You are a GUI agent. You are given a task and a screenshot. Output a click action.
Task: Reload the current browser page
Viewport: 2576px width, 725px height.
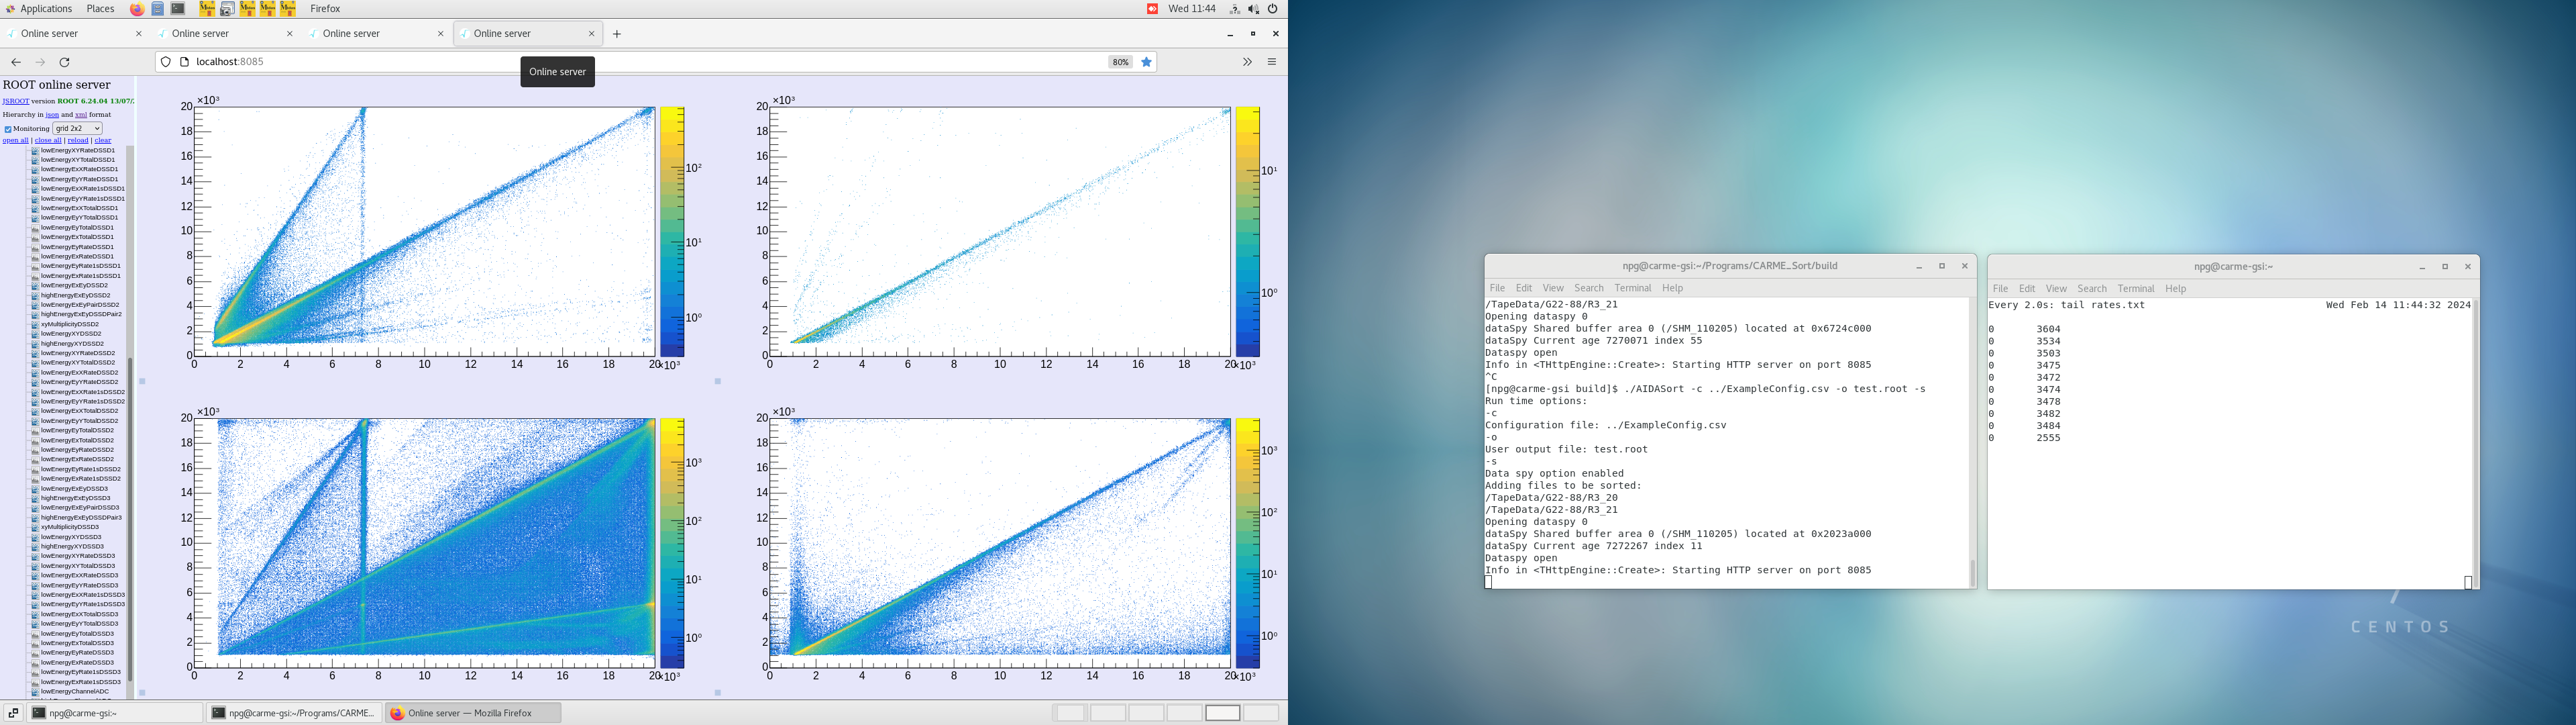coord(65,62)
